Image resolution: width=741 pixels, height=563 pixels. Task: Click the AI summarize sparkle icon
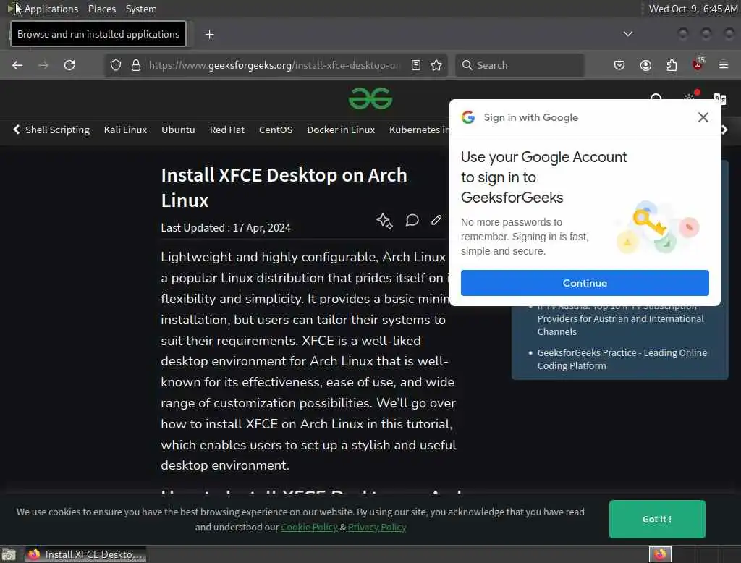point(385,221)
